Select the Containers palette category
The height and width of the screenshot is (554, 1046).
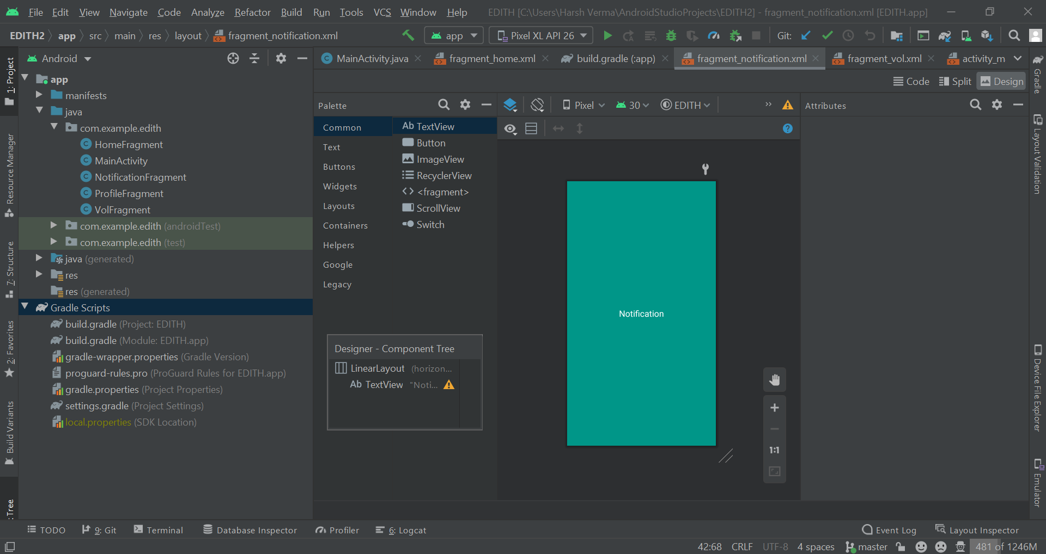345,226
